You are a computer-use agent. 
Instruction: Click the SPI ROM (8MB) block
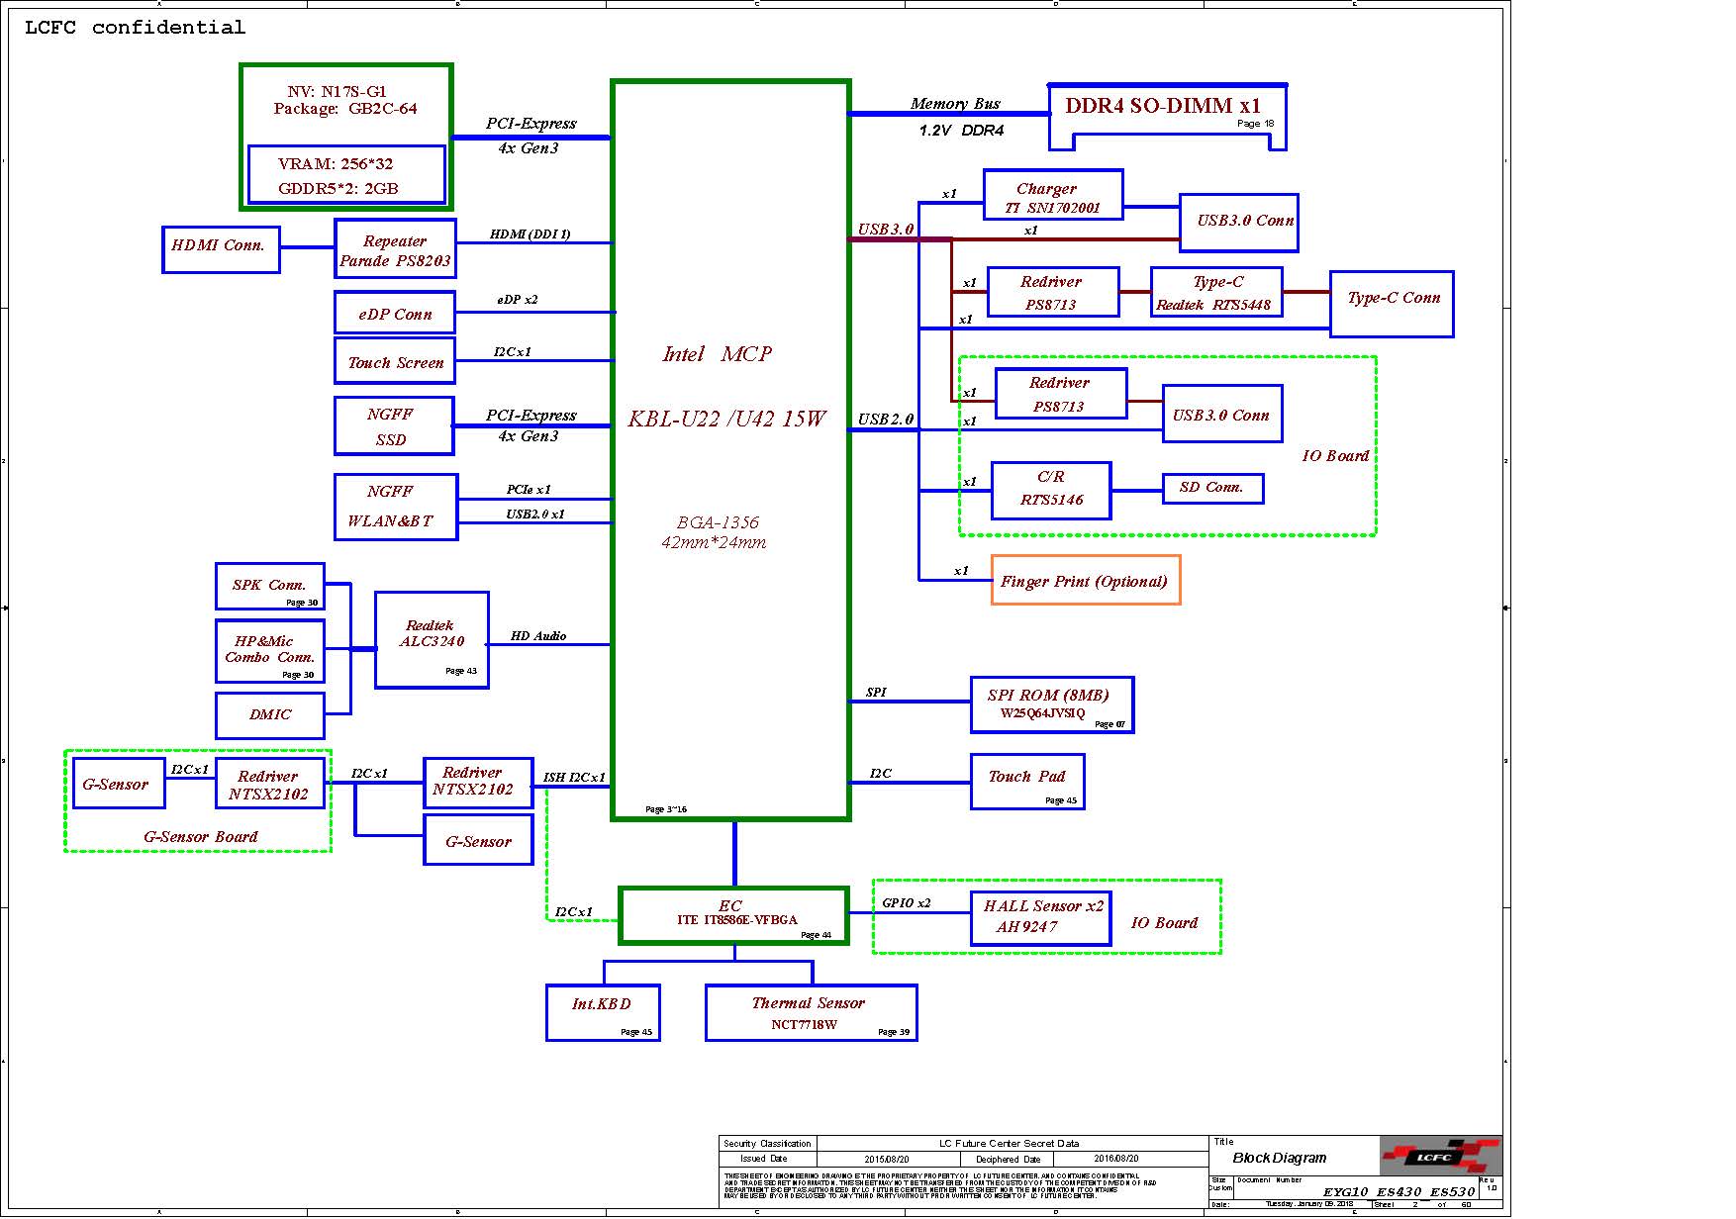click(x=1052, y=705)
